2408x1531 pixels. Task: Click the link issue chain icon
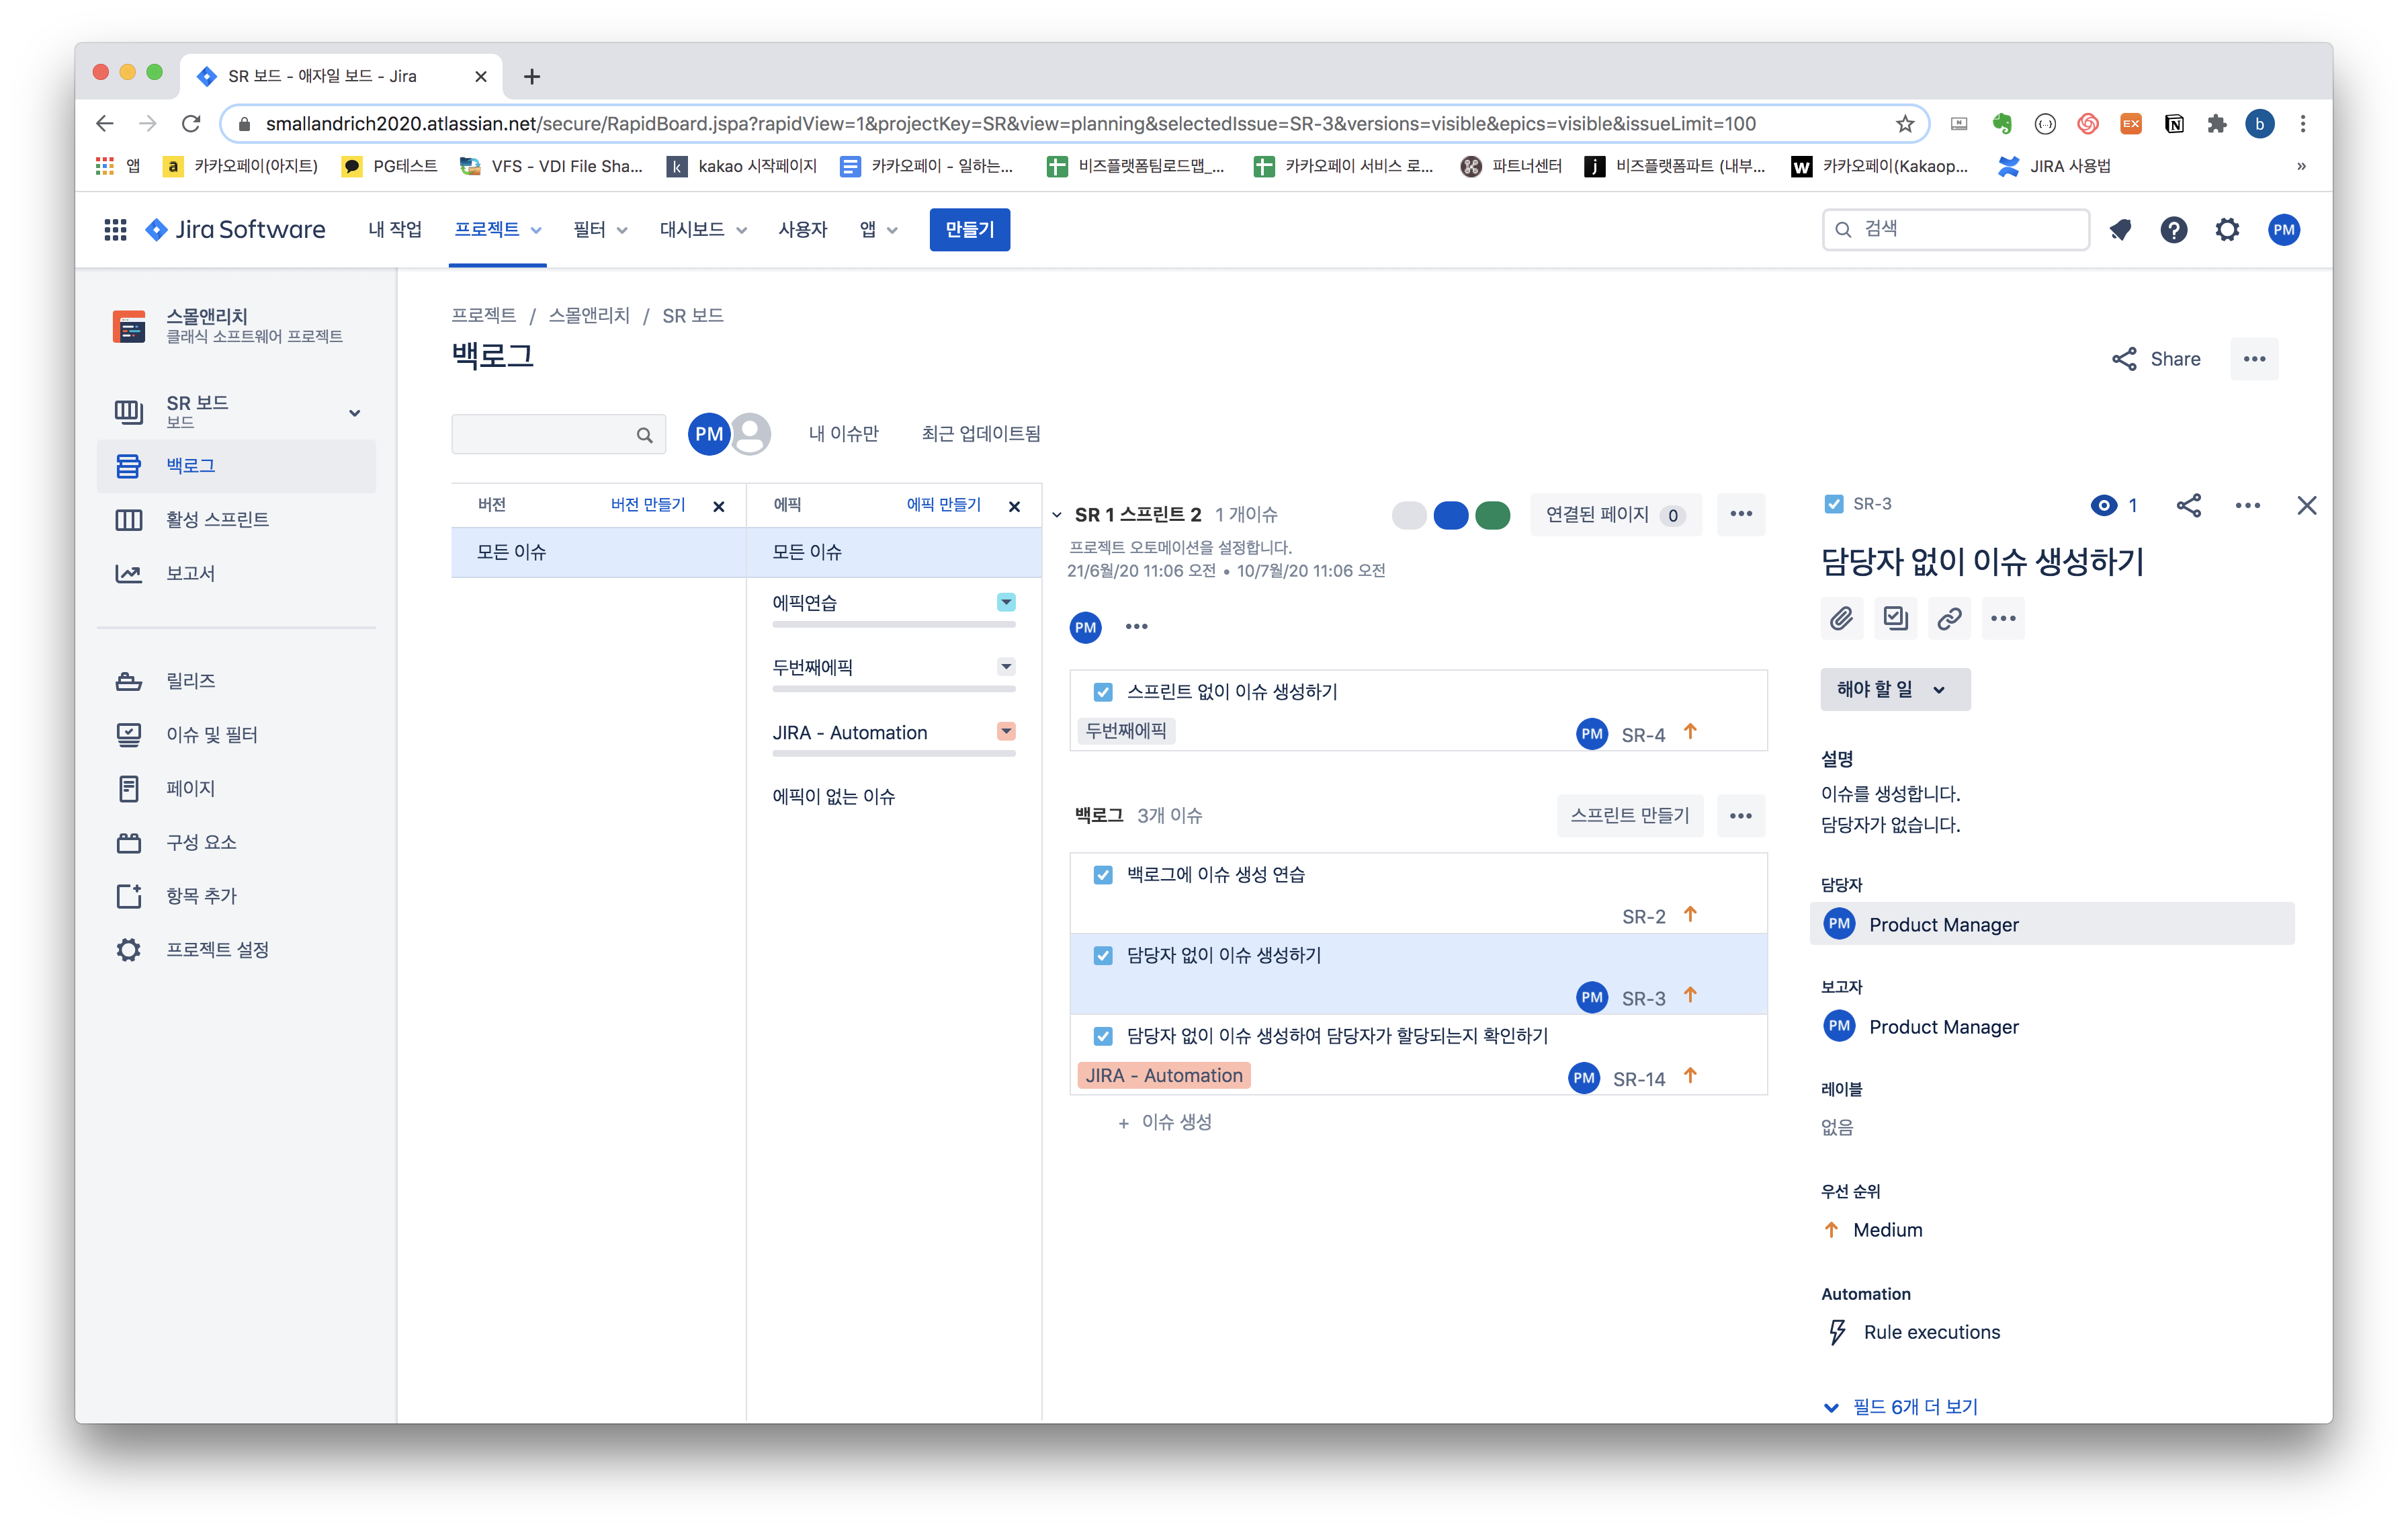(1949, 618)
